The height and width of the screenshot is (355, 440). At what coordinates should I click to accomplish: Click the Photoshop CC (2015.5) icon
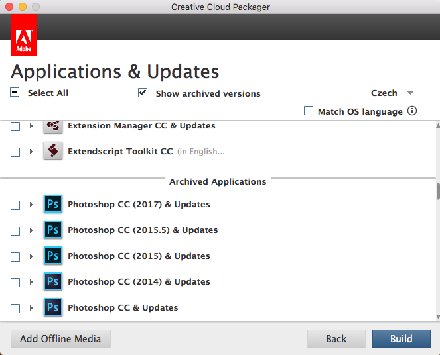[x=53, y=230]
